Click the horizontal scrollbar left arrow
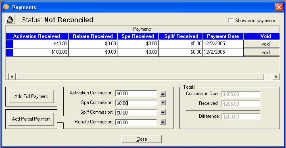The height and width of the screenshot is (148, 286). pos(12,77)
